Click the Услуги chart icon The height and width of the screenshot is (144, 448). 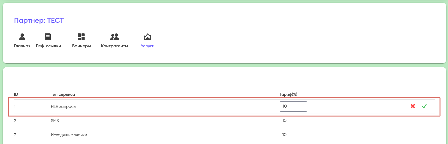[147, 37]
